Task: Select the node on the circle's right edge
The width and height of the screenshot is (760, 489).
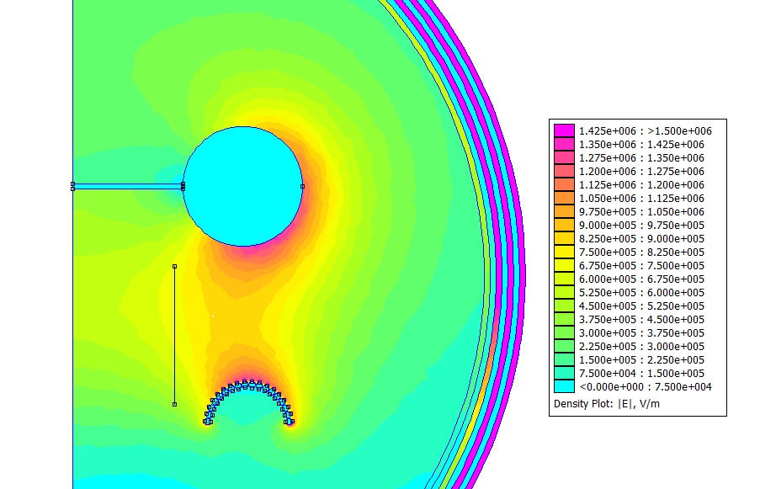Action: [302, 186]
